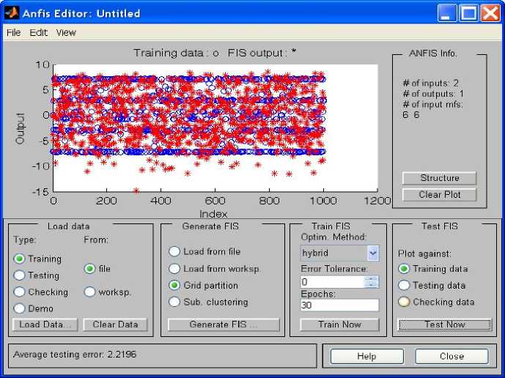
Task: Click the Error Tolerance stepper arrows
Action: (372, 282)
